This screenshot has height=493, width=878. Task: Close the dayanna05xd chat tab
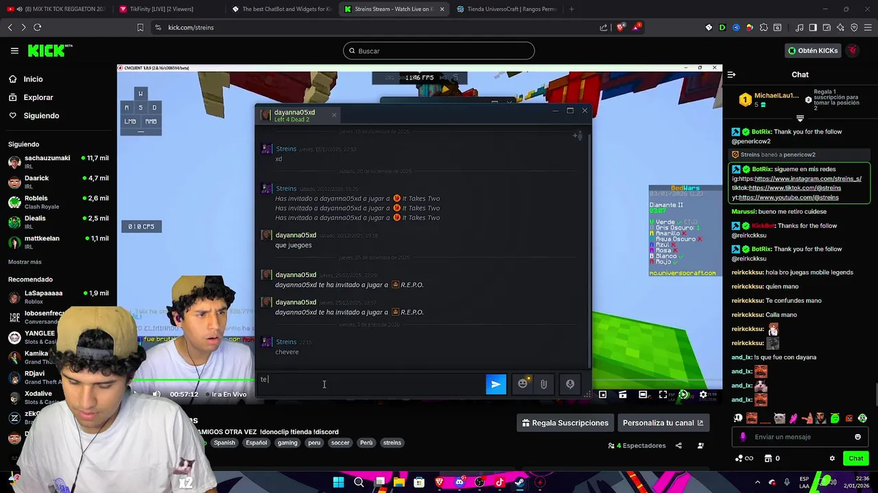coord(334,115)
